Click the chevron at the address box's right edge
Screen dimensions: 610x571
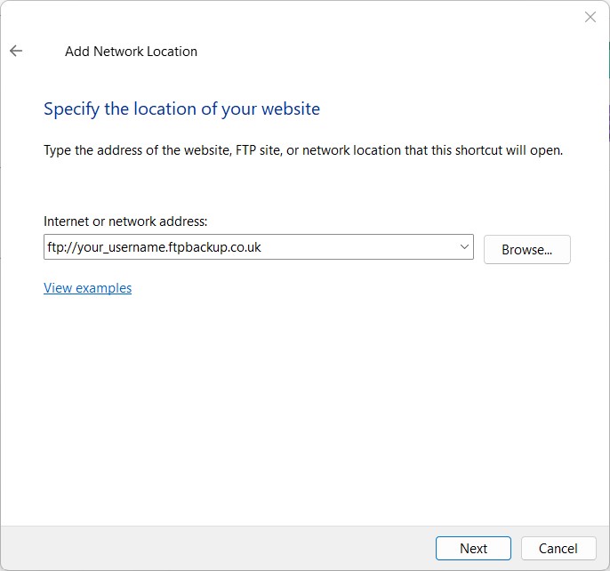point(464,246)
